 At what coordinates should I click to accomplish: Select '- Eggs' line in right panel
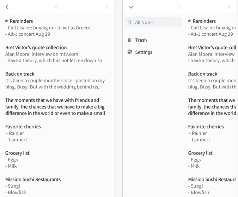point(194,160)
